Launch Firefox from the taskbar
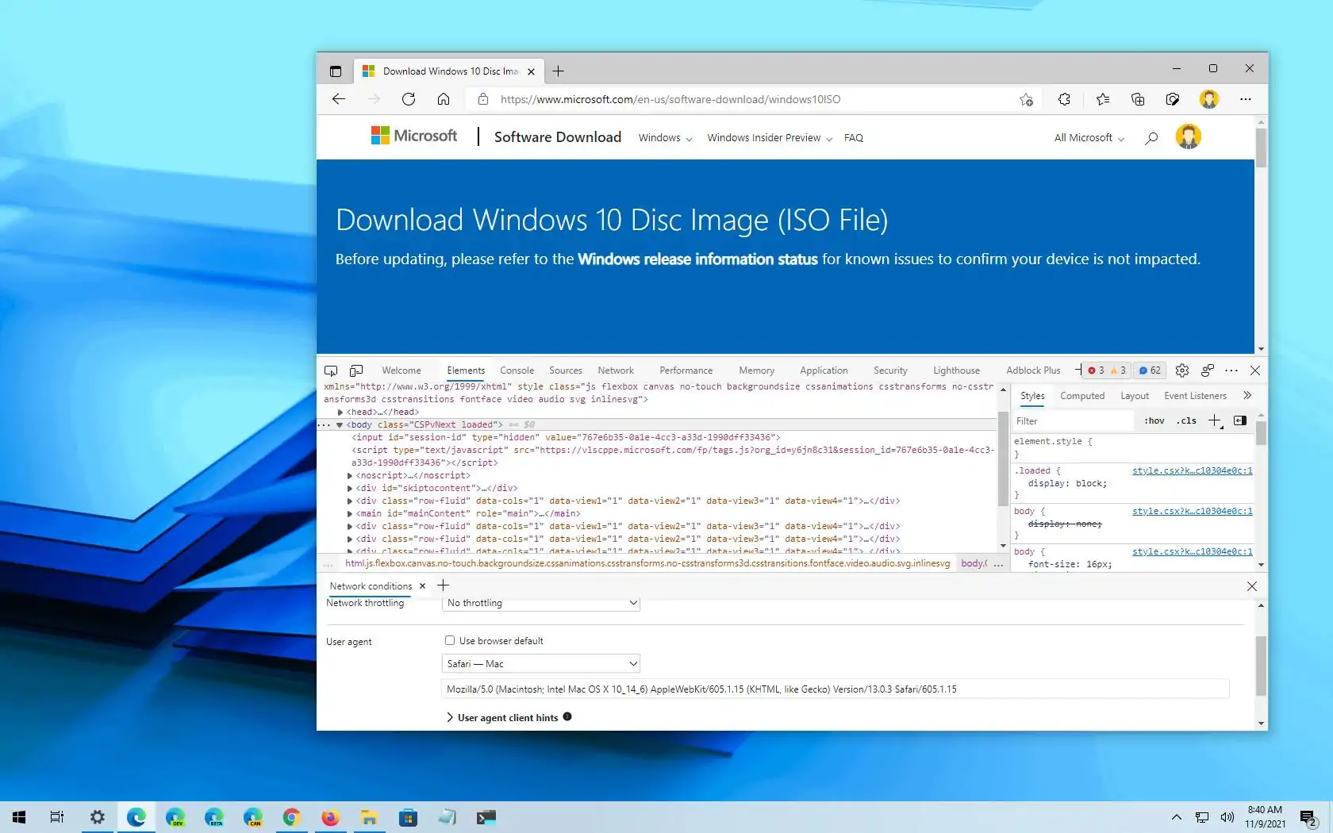This screenshot has height=833, width=1333. [x=330, y=816]
